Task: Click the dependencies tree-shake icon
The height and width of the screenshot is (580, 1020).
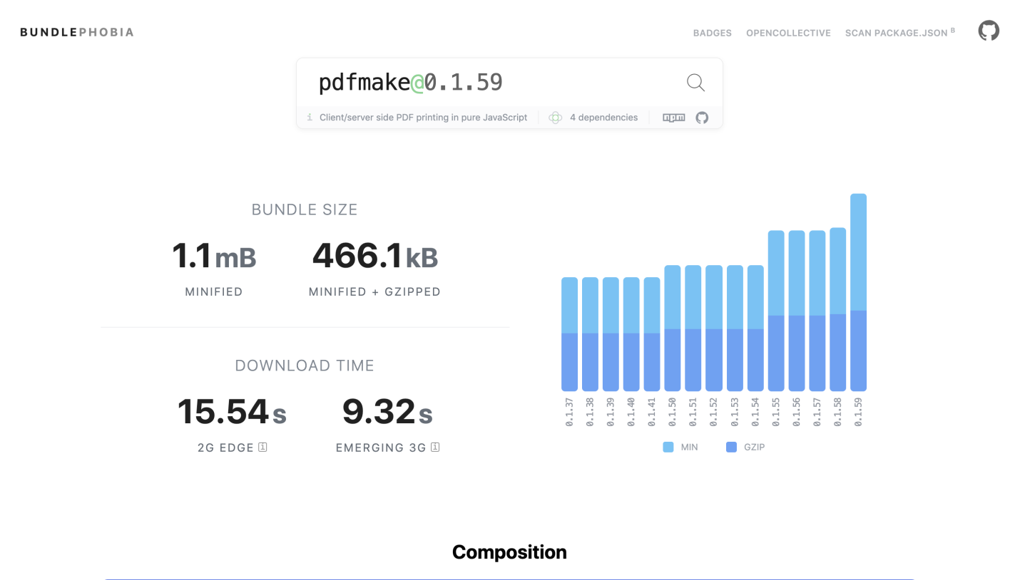Action: tap(556, 118)
